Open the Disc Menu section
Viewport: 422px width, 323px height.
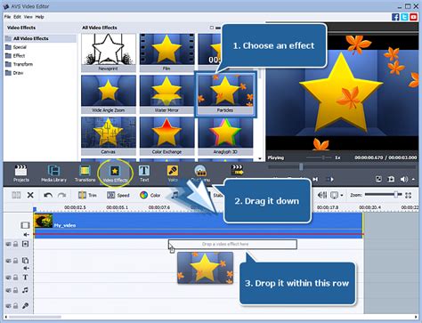click(x=200, y=174)
